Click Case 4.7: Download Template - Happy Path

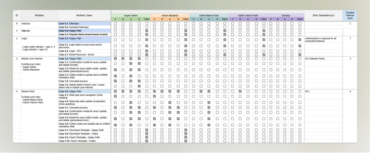coord(84,130)
